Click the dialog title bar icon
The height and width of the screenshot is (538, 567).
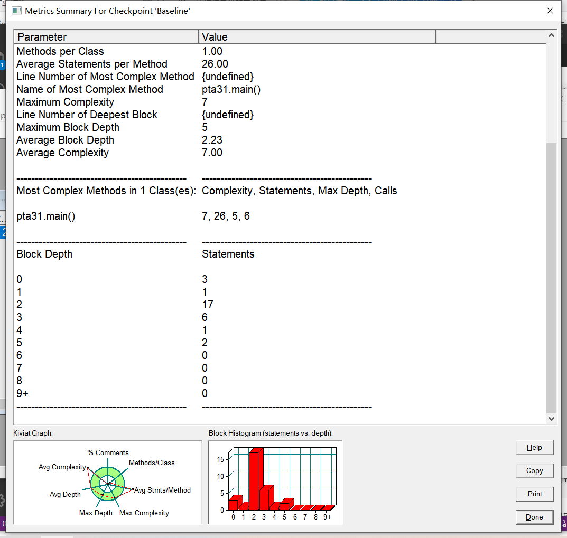[x=16, y=11]
